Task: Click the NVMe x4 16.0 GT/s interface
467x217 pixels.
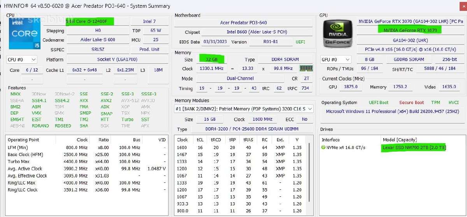Action: pos(346,148)
